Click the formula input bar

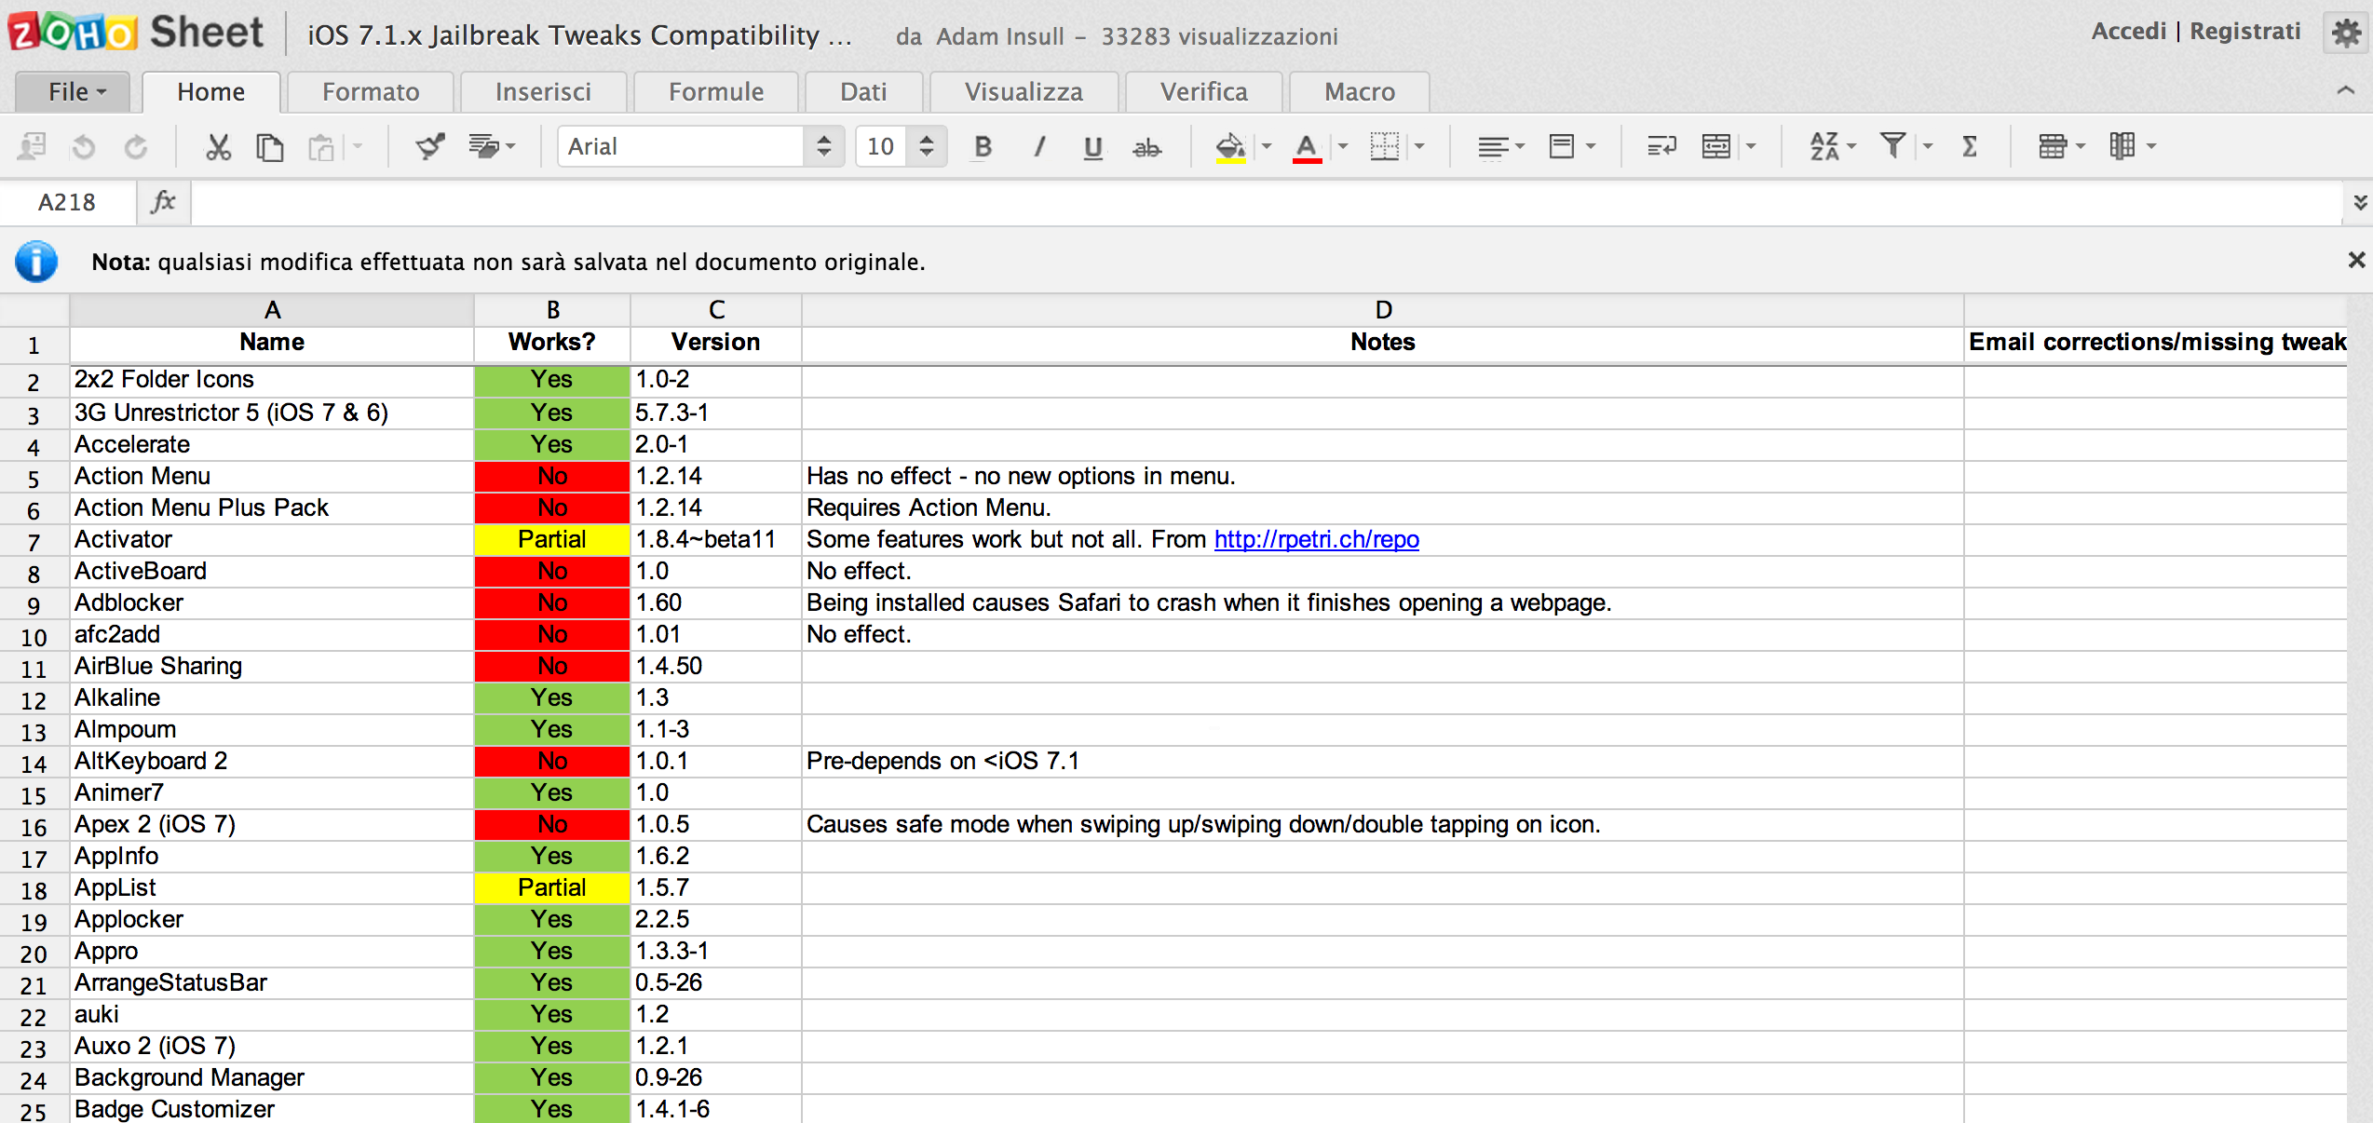click(x=1267, y=202)
